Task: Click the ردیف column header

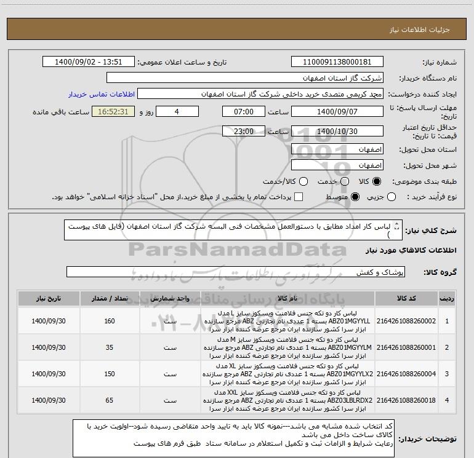Action: coord(447,299)
